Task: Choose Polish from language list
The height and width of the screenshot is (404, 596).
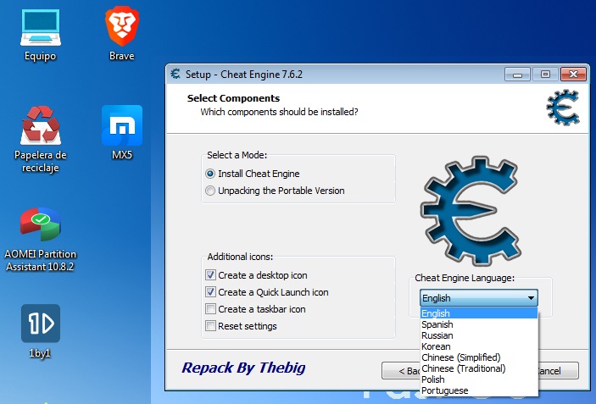Action: (x=479, y=379)
